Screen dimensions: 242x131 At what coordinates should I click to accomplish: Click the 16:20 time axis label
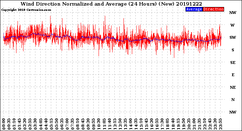click(x=152, y=124)
